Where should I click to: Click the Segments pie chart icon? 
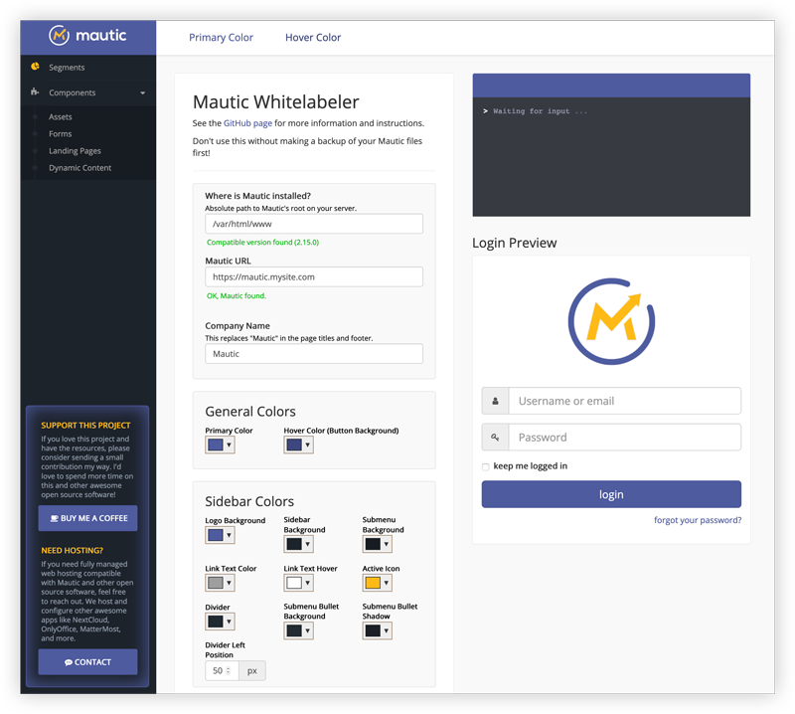click(36, 67)
